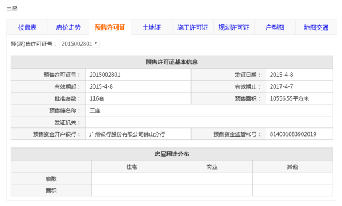This screenshot has width=342, height=206.
Task: Open the 规划许可证 tab
Action: pos(234,27)
